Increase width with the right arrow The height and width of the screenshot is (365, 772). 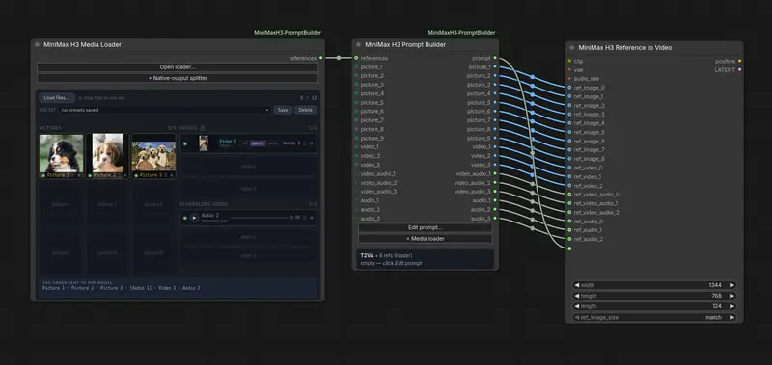click(x=731, y=285)
